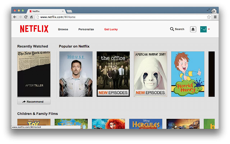Select the Get Lucky link

tap(111, 29)
